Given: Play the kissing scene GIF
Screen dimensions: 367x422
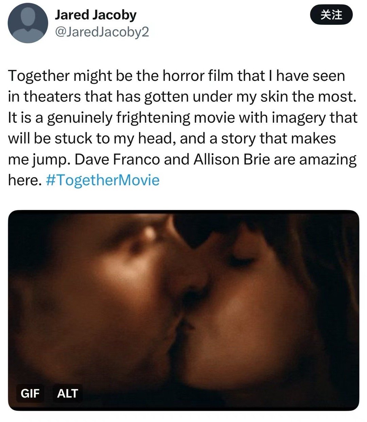Looking at the screenshot, I should [x=183, y=310].
